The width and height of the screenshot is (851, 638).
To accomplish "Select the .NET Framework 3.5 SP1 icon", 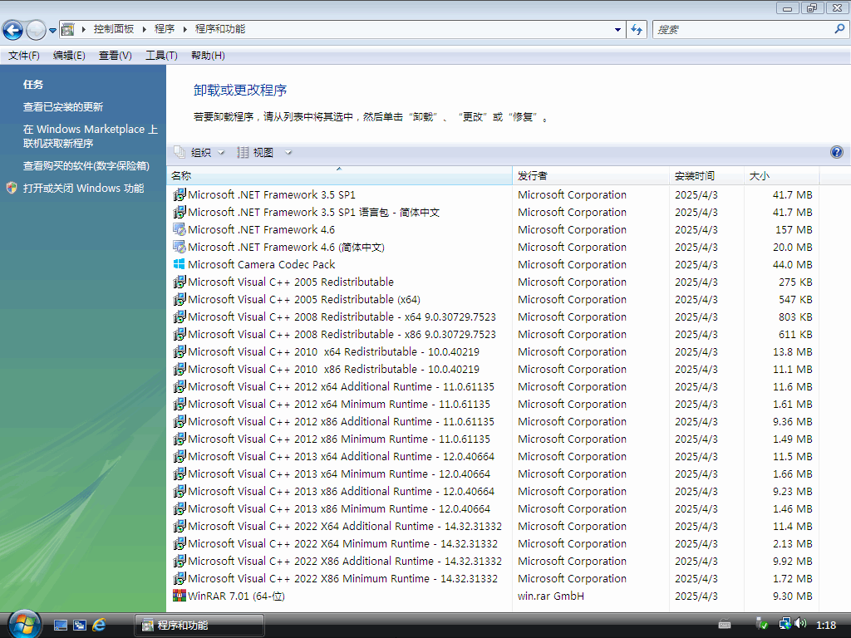I will [x=180, y=194].
